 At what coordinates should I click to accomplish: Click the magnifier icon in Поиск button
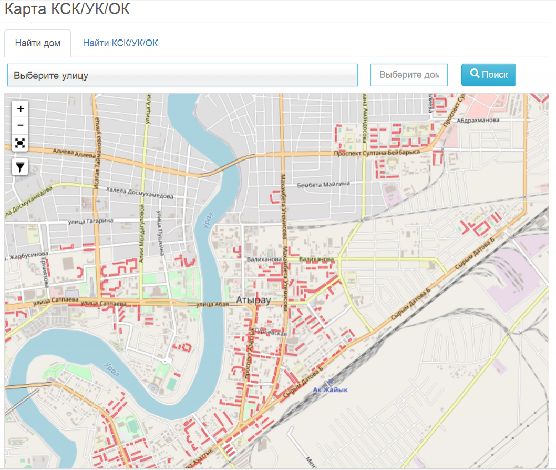474,74
